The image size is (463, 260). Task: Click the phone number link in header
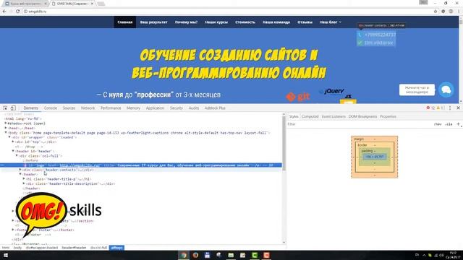click(x=380, y=35)
